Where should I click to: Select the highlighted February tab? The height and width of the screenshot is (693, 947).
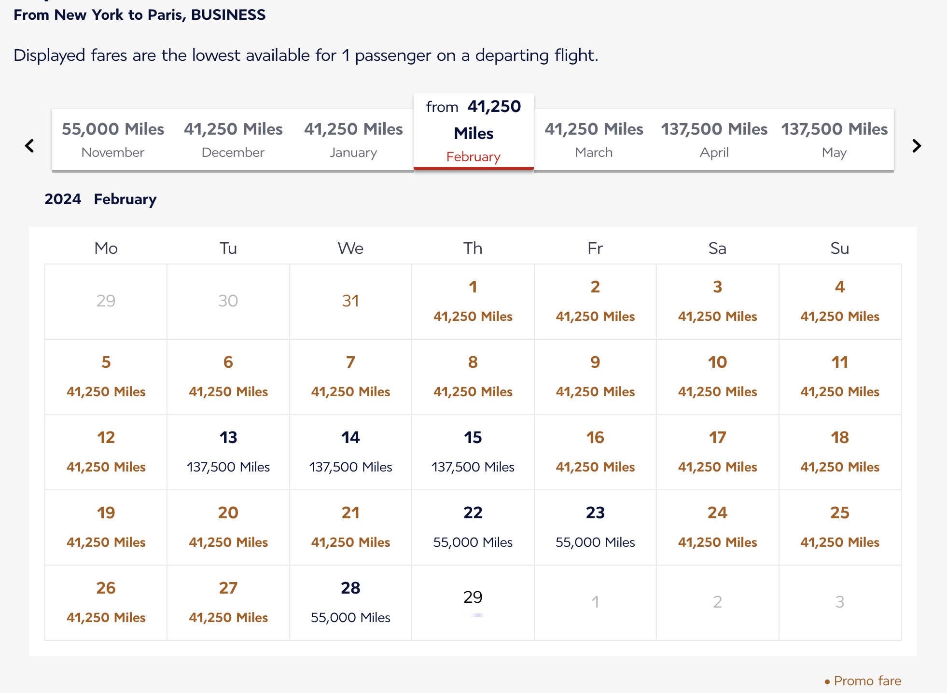pyautogui.click(x=473, y=132)
